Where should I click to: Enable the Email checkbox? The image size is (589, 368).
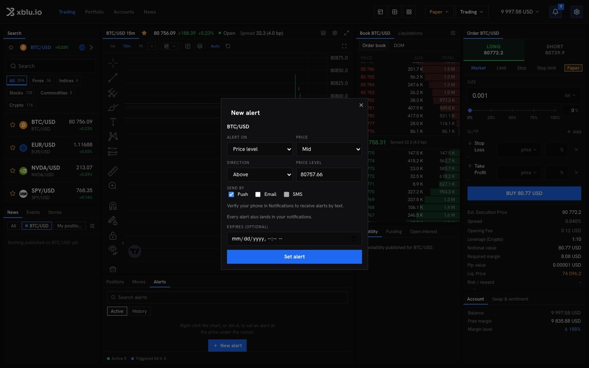click(258, 195)
